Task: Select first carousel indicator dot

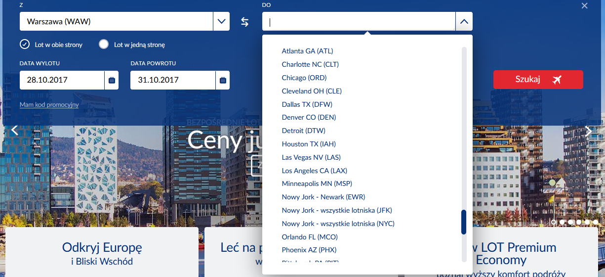Action: point(554,222)
